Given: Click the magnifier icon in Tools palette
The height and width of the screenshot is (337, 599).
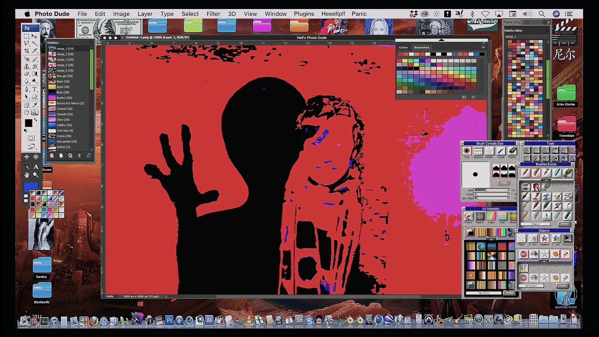Looking at the screenshot, I should [527, 150].
